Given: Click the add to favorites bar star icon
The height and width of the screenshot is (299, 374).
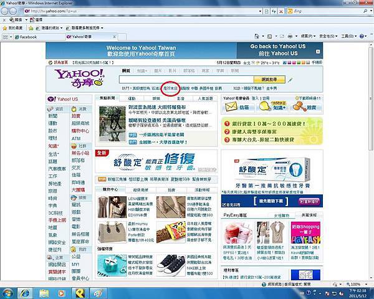Looking at the screenshot, I should [x=31, y=28].
